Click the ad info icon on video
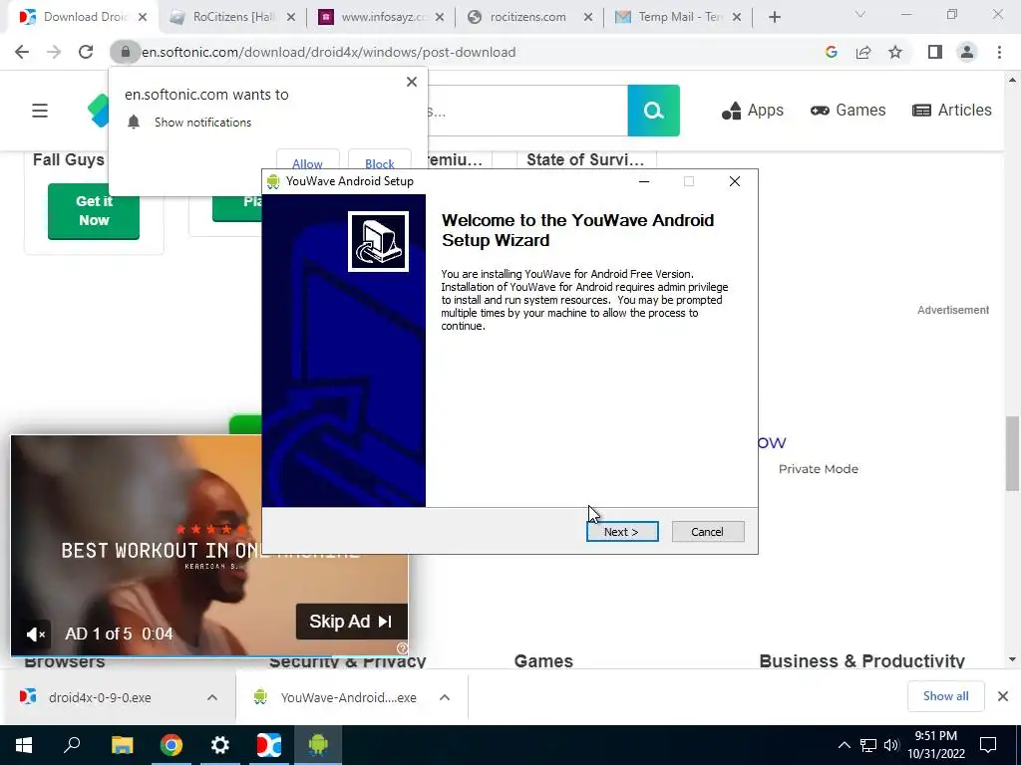The image size is (1021, 765). tap(403, 647)
